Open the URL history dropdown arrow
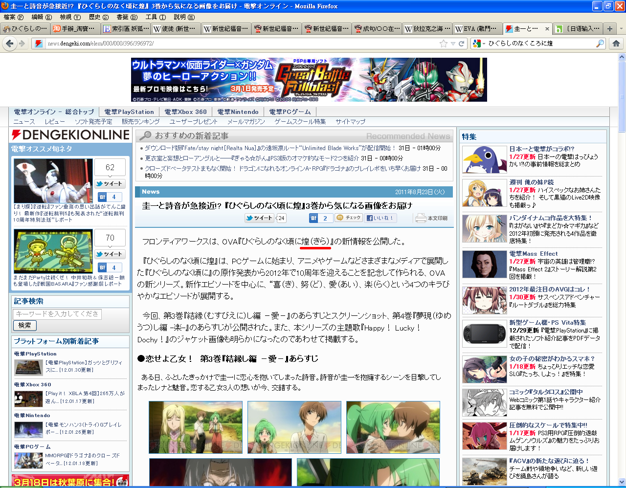Image resolution: width=626 pixels, height=488 pixels. click(x=452, y=44)
